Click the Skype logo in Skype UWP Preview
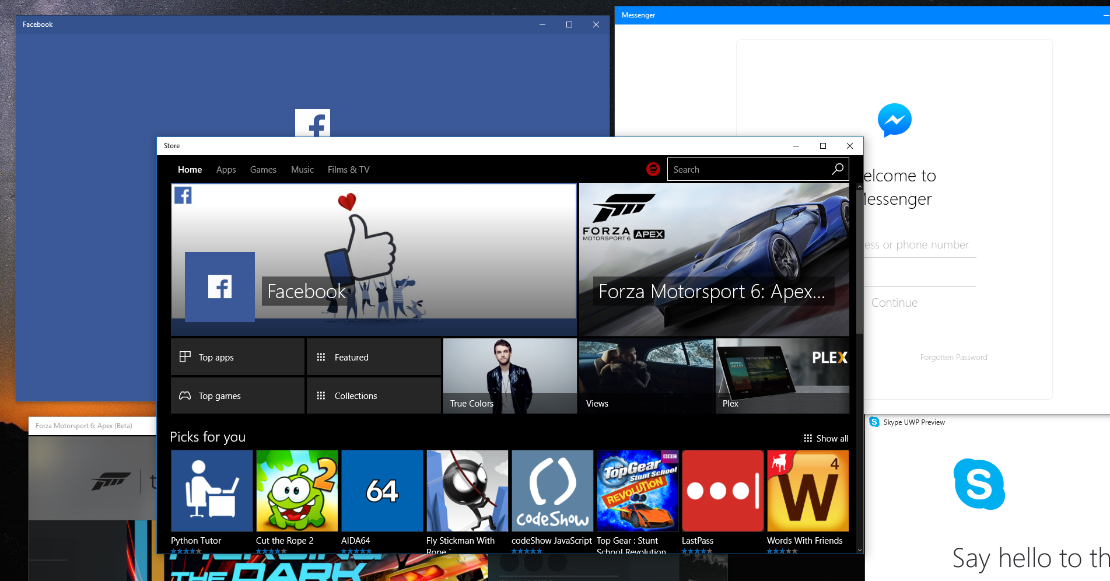The width and height of the screenshot is (1110, 581). (979, 484)
